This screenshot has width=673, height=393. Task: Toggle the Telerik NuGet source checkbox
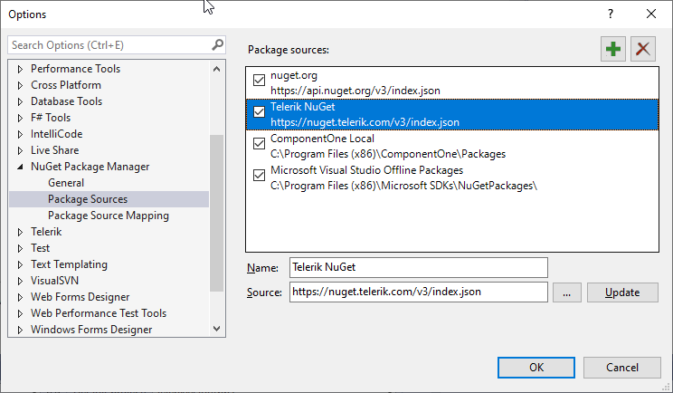point(260,112)
